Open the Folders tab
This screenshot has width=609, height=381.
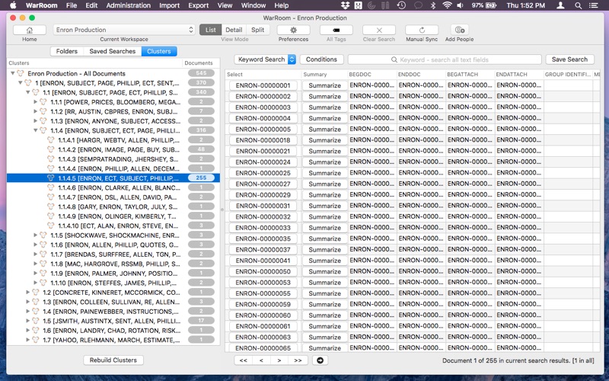[67, 51]
